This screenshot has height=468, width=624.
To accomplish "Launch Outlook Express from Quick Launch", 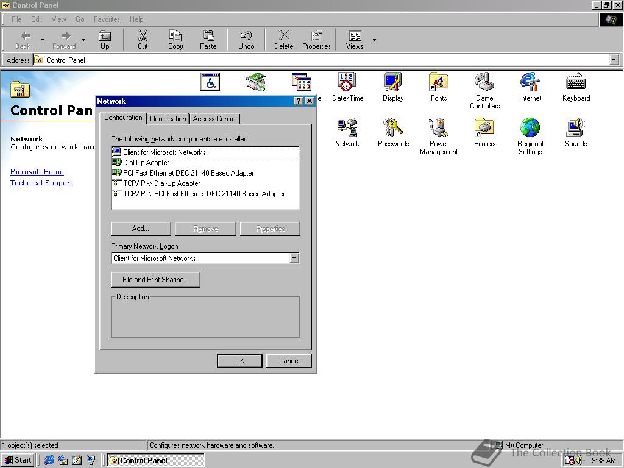I will tap(63, 460).
